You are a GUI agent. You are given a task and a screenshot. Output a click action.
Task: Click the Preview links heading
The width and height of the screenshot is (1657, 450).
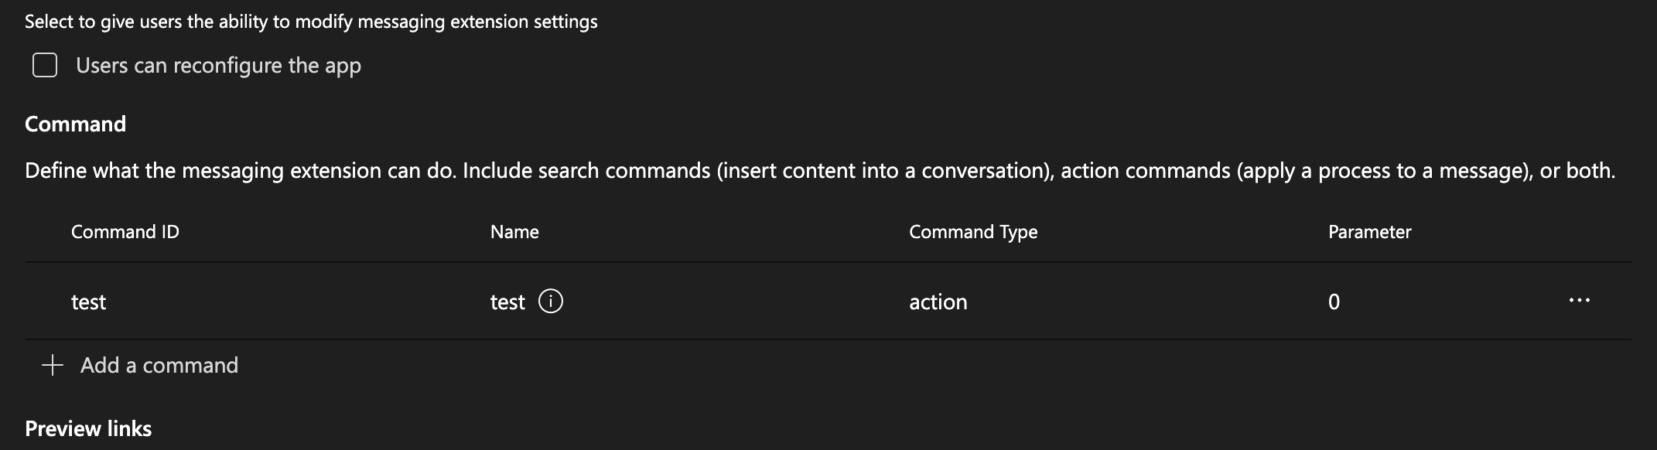(87, 428)
